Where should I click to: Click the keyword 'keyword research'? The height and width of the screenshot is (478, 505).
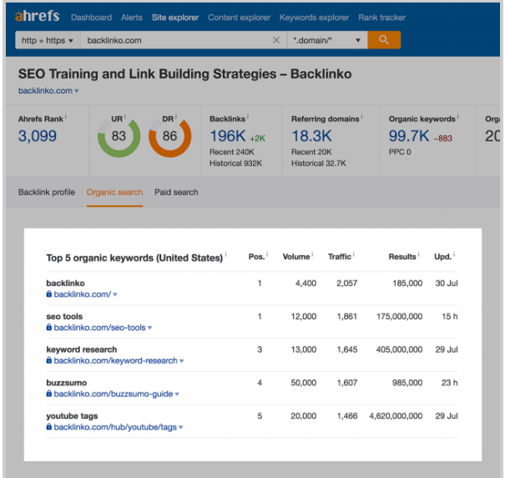coord(82,349)
